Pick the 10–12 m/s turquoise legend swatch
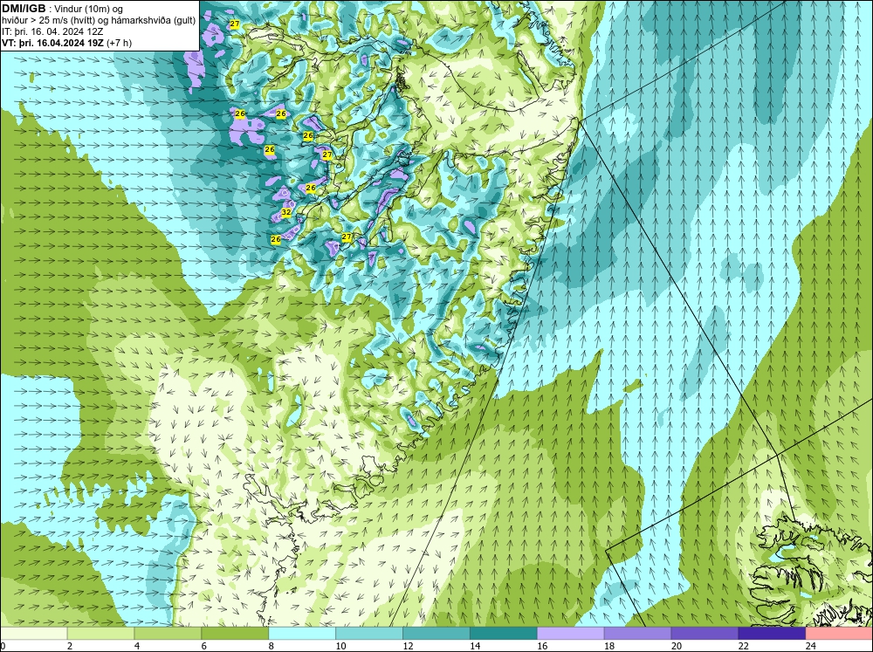Viewport: 873px width, 652px height. pyautogui.click(x=369, y=633)
